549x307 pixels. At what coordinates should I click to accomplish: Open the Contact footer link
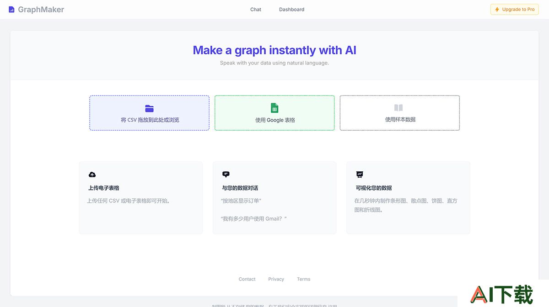[x=247, y=279]
